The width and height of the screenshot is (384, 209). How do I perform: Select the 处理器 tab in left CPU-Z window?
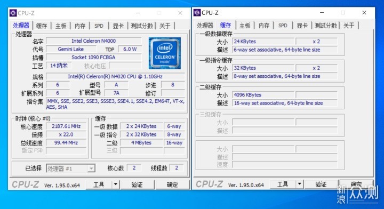(x=21, y=25)
